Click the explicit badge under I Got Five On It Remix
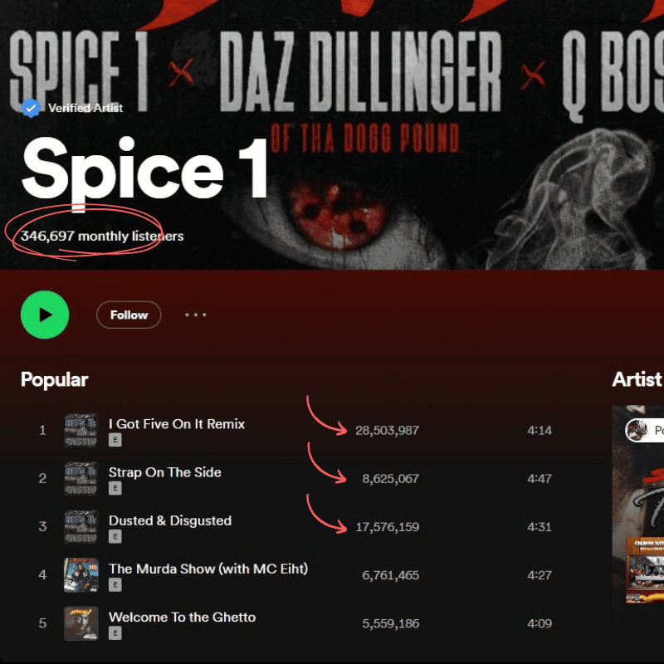This screenshot has height=664, width=664. tap(115, 440)
